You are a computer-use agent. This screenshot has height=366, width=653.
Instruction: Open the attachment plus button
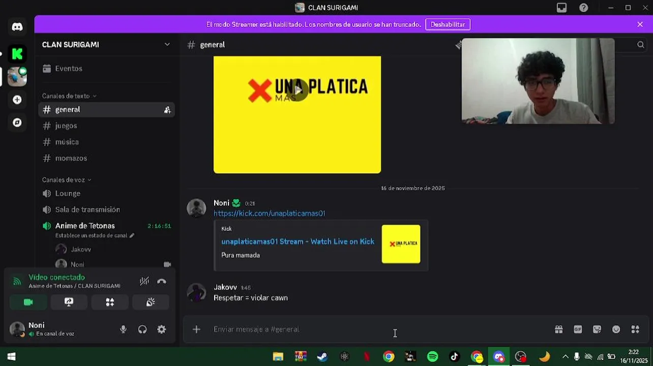196,329
